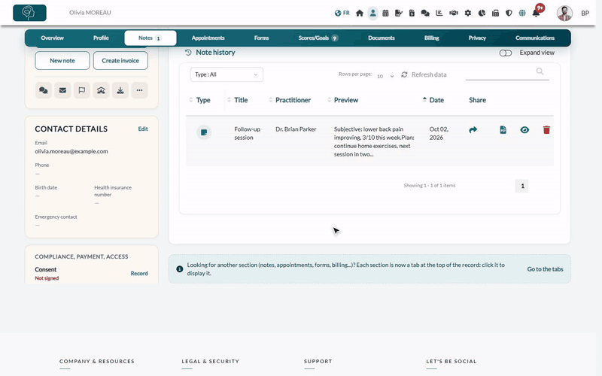Switch to the Scores/Goals tab

tap(318, 38)
